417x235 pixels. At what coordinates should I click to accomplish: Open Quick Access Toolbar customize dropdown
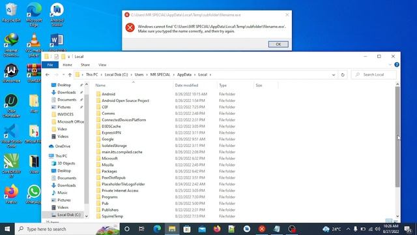[69, 57]
